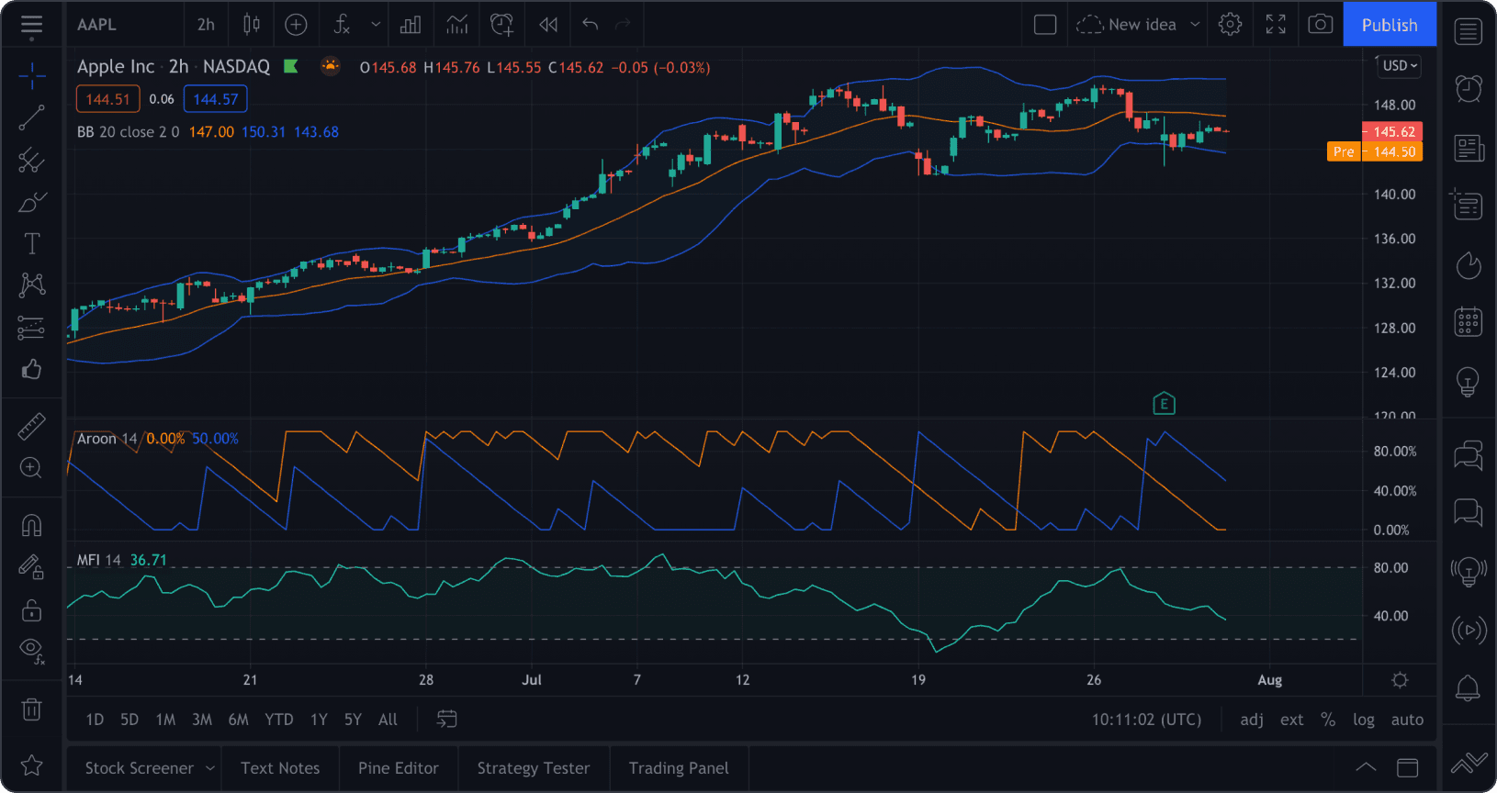Toggle the log scale option

(x=1363, y=720)
